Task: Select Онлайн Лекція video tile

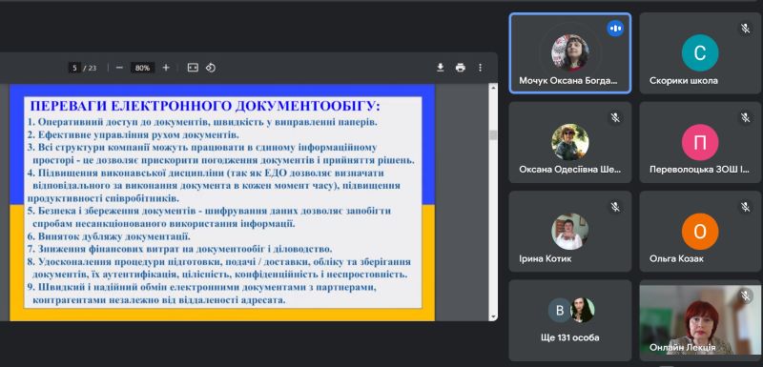Action: click(x=700, y=320)
